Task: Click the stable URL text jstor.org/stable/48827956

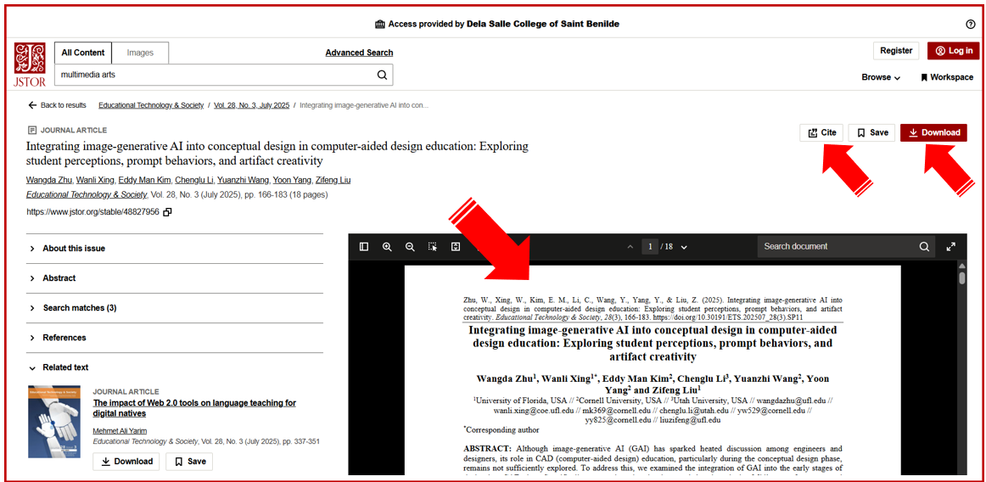Action: [92, 212]
